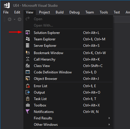The width and height of the screenshot is (130, 129).
Task: Expand the Find Results submenu arrow
Action: (109, 118)
